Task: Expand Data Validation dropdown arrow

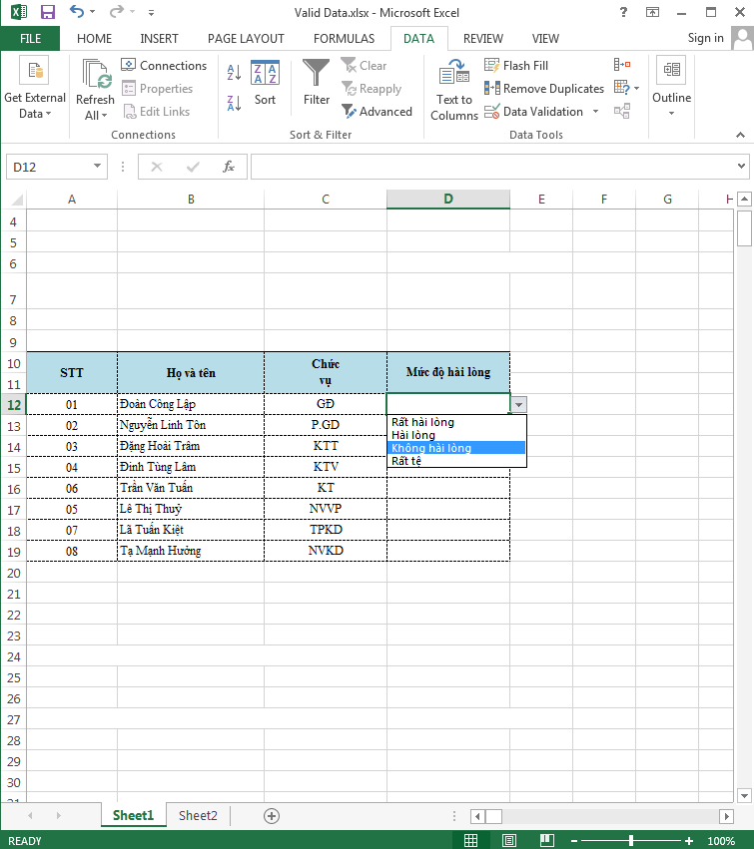Action: pyautogui.click(x=596, y=112)
